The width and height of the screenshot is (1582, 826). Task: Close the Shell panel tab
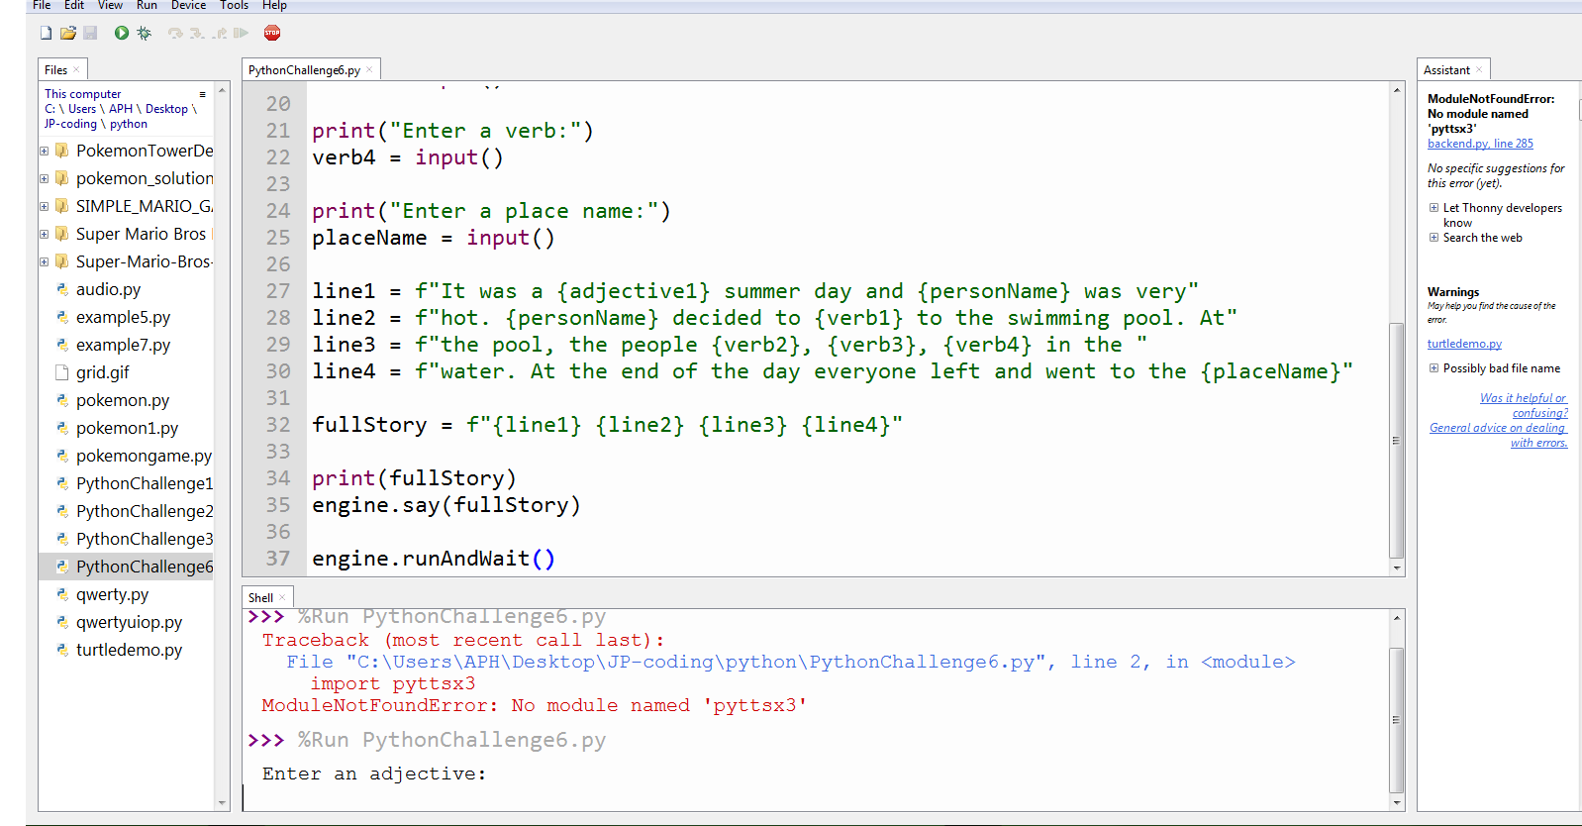282,597
